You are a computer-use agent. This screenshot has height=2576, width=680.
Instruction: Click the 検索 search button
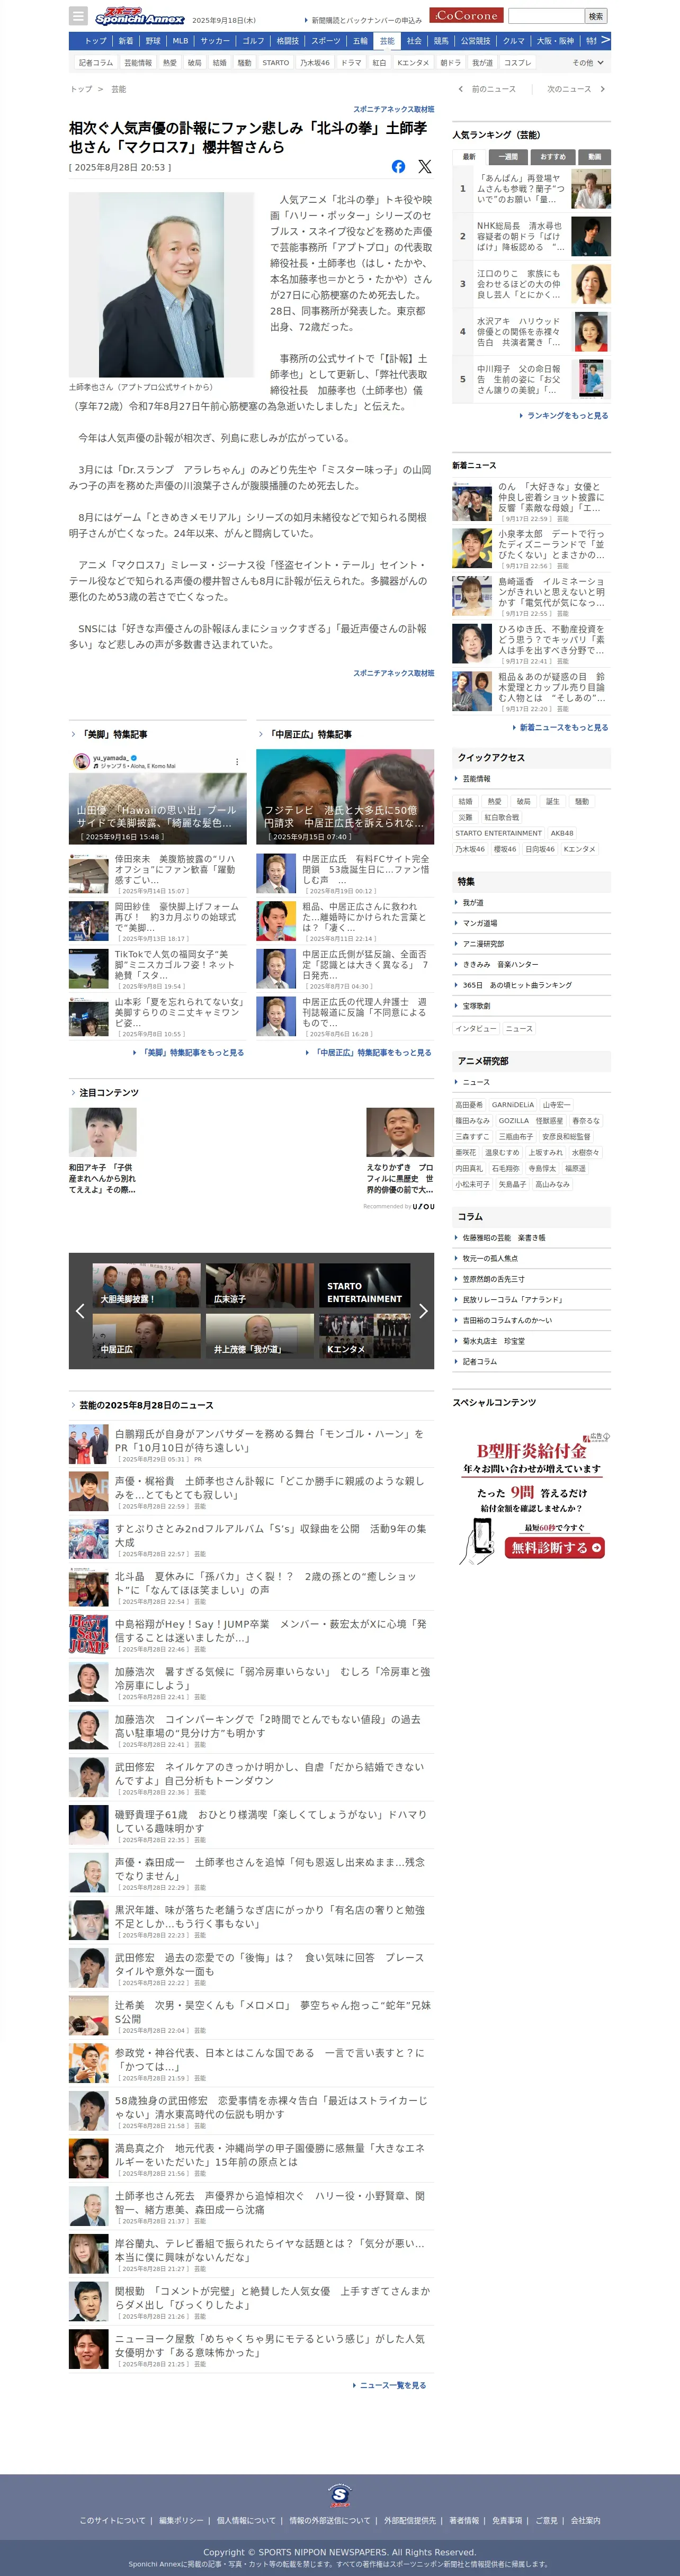point(596,16)
